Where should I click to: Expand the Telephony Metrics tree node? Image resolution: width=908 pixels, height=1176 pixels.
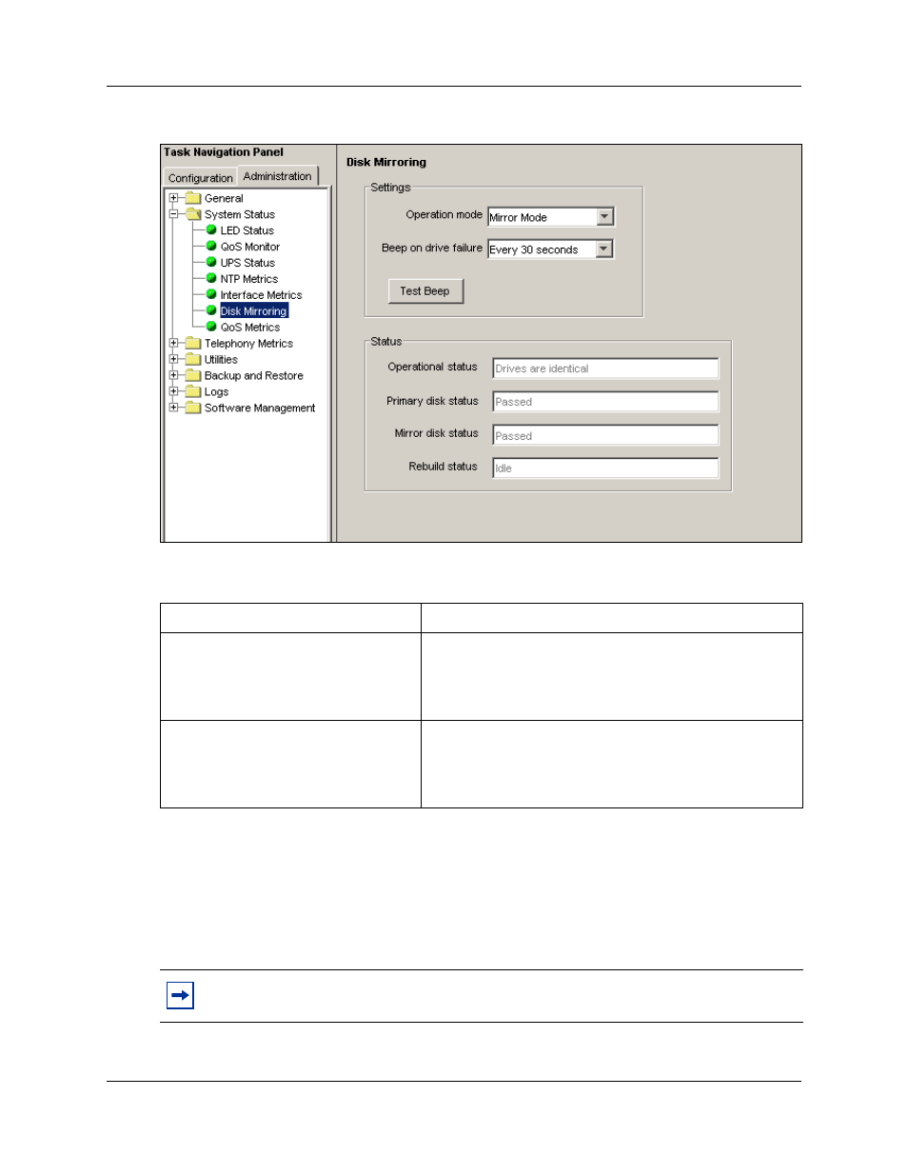point(174,343)
